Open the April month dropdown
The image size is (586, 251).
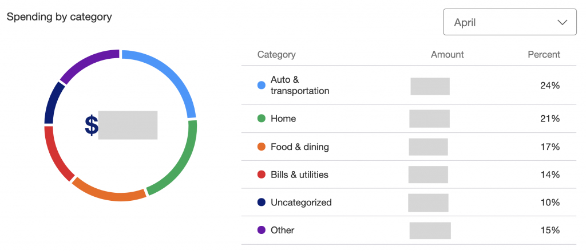[x=510, y=22]
